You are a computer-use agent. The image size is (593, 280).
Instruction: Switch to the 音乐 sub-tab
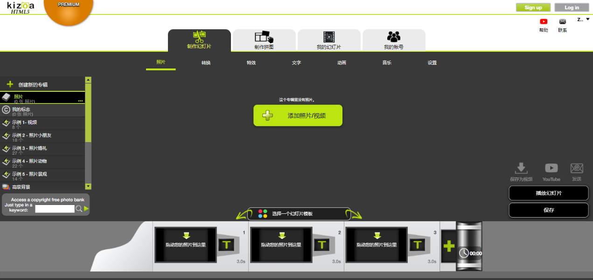coord(387,62)
